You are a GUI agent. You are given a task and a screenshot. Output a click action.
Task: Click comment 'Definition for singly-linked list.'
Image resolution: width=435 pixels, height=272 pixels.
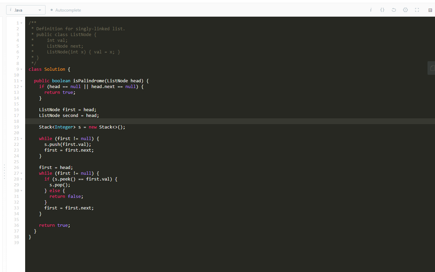click(x=81, y=29)
